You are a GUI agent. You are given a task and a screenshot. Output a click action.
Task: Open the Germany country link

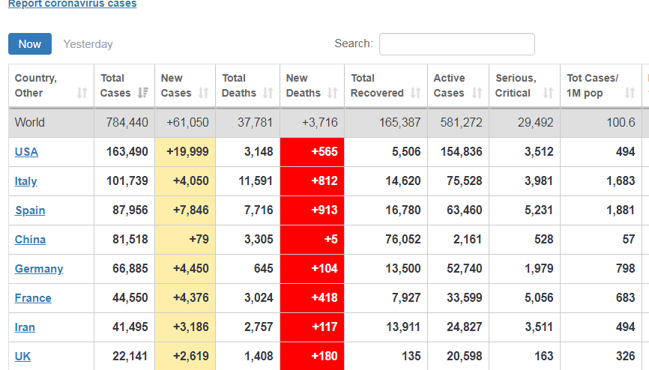tap(39, 269)
